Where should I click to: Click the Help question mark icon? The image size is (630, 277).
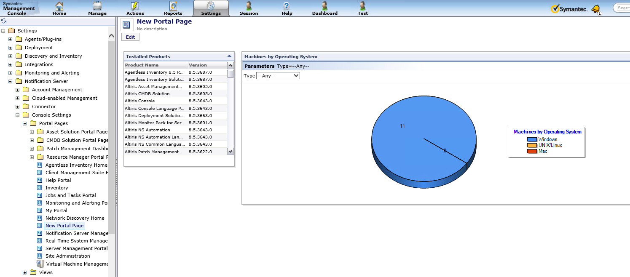(287, 6)
